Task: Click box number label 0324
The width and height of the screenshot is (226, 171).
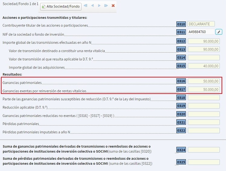Action: 181,150
